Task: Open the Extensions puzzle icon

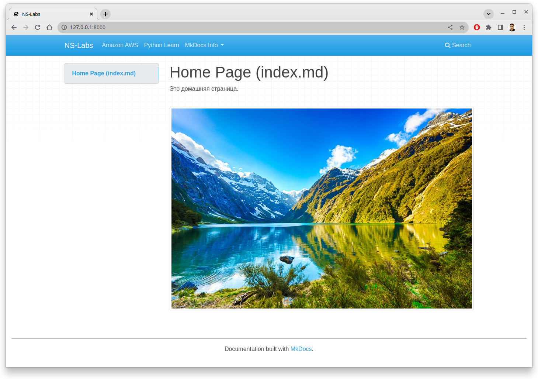Action: click(489, 27)
